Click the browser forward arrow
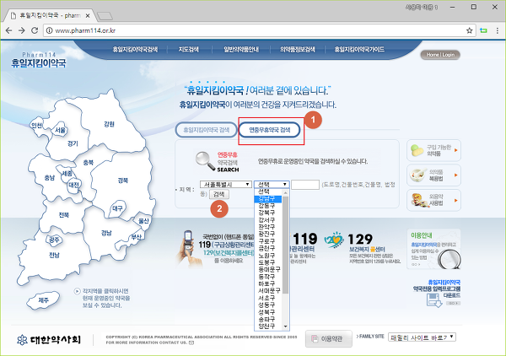The image size is (506, 356). click(x=22, y=30)
